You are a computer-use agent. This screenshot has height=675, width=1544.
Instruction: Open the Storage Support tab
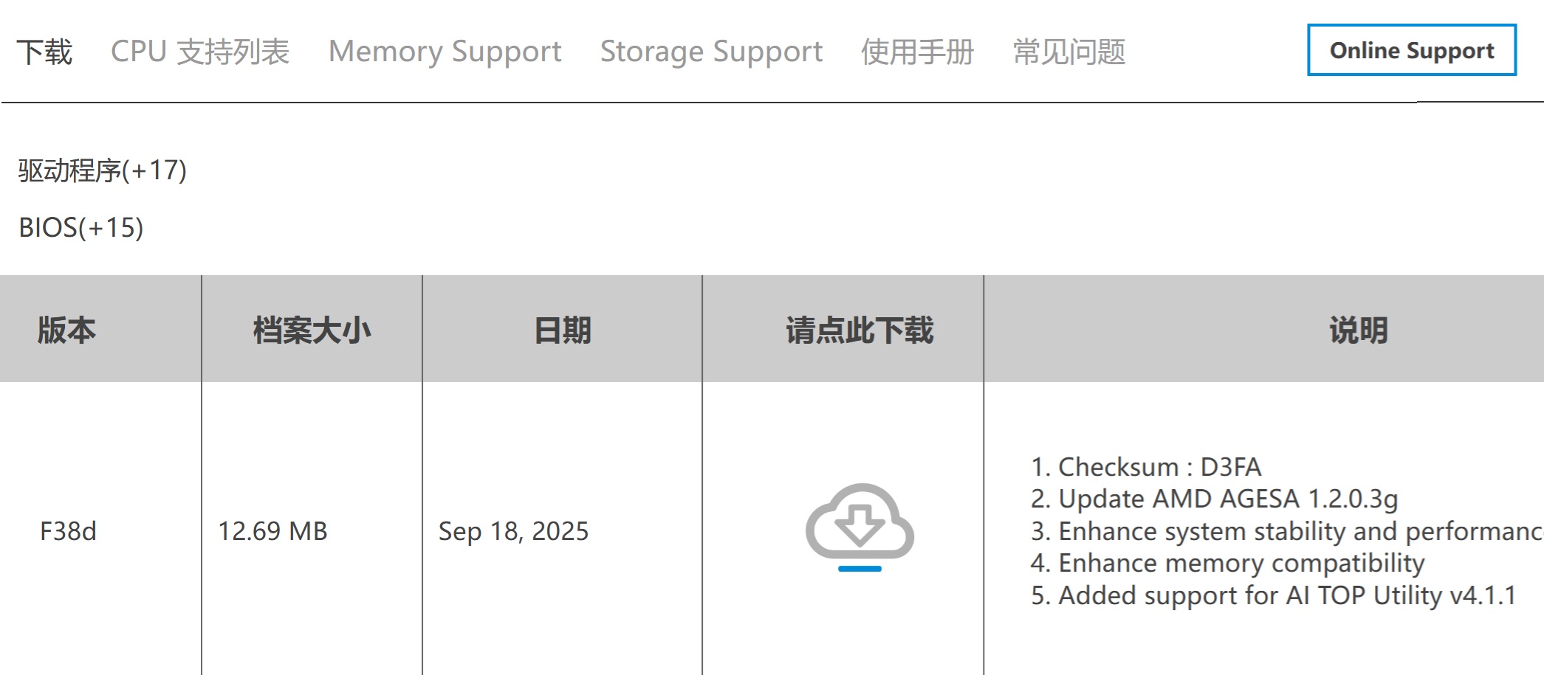711,50
